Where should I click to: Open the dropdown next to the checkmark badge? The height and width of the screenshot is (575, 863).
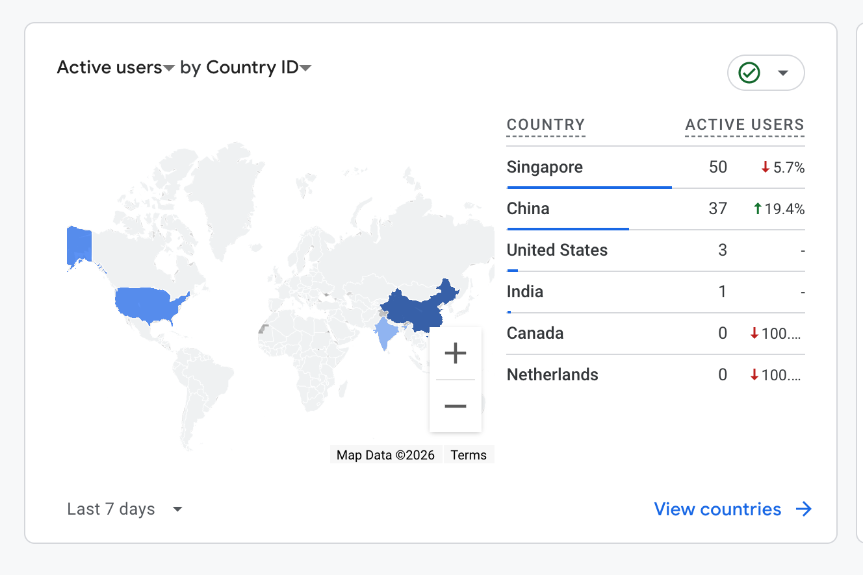click(x=783, y=73)
